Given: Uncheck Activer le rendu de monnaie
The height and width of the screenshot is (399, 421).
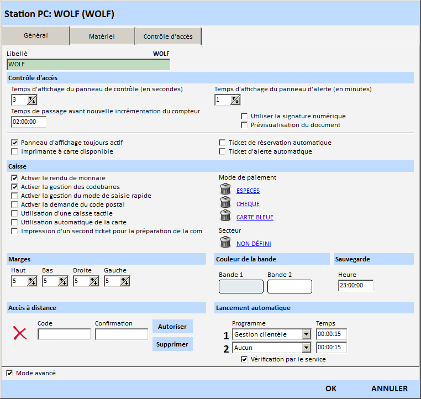Looking at the screenshot, I should click(x=14, y=178).
